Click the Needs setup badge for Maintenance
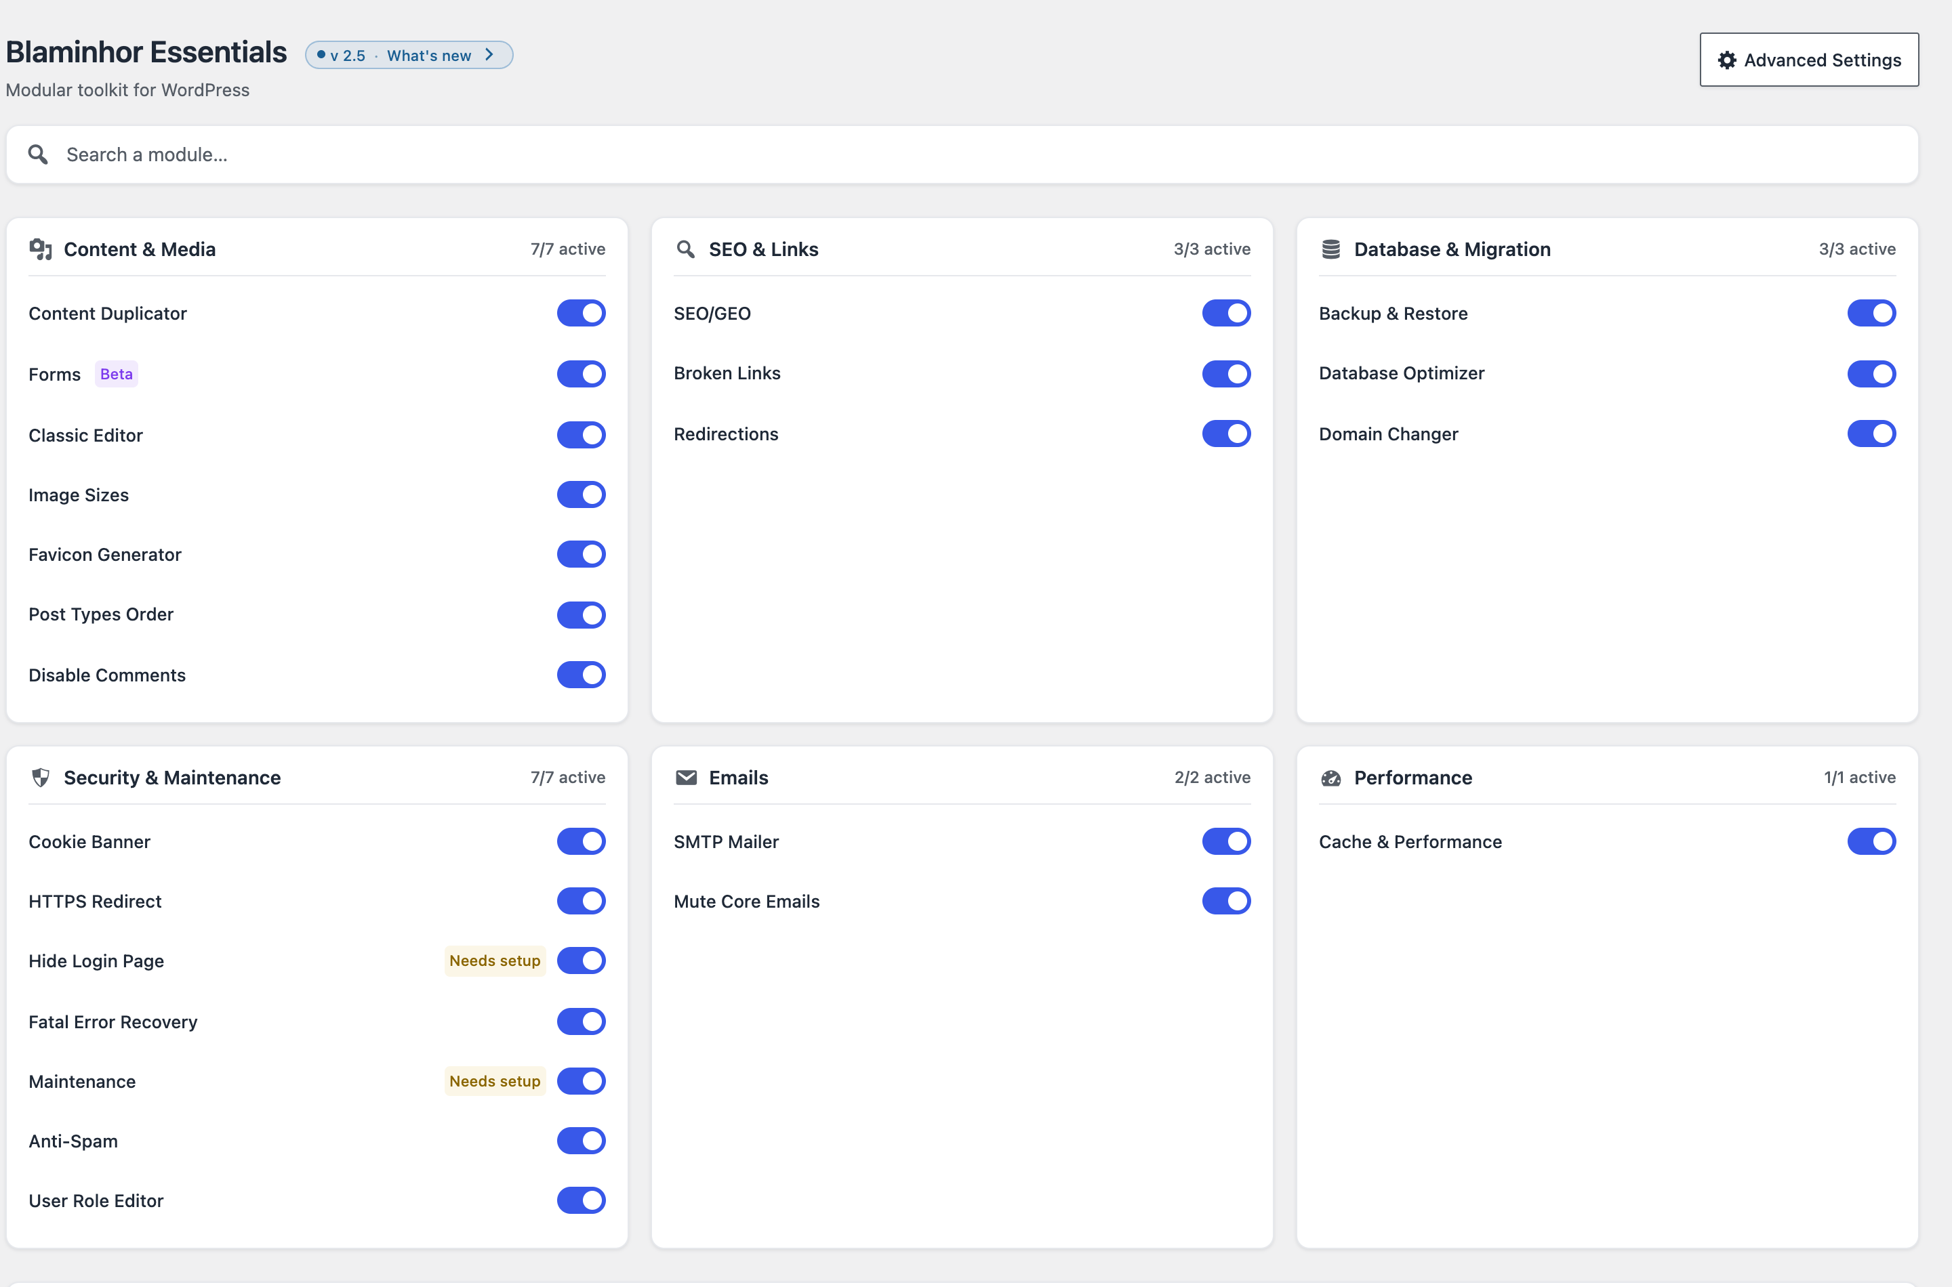Screen dimensions: 1952x1287 (495, 1081)
